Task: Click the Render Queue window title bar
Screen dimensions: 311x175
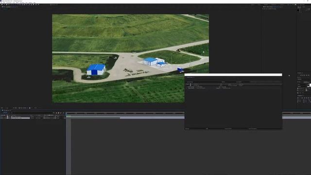Action: 233,74
